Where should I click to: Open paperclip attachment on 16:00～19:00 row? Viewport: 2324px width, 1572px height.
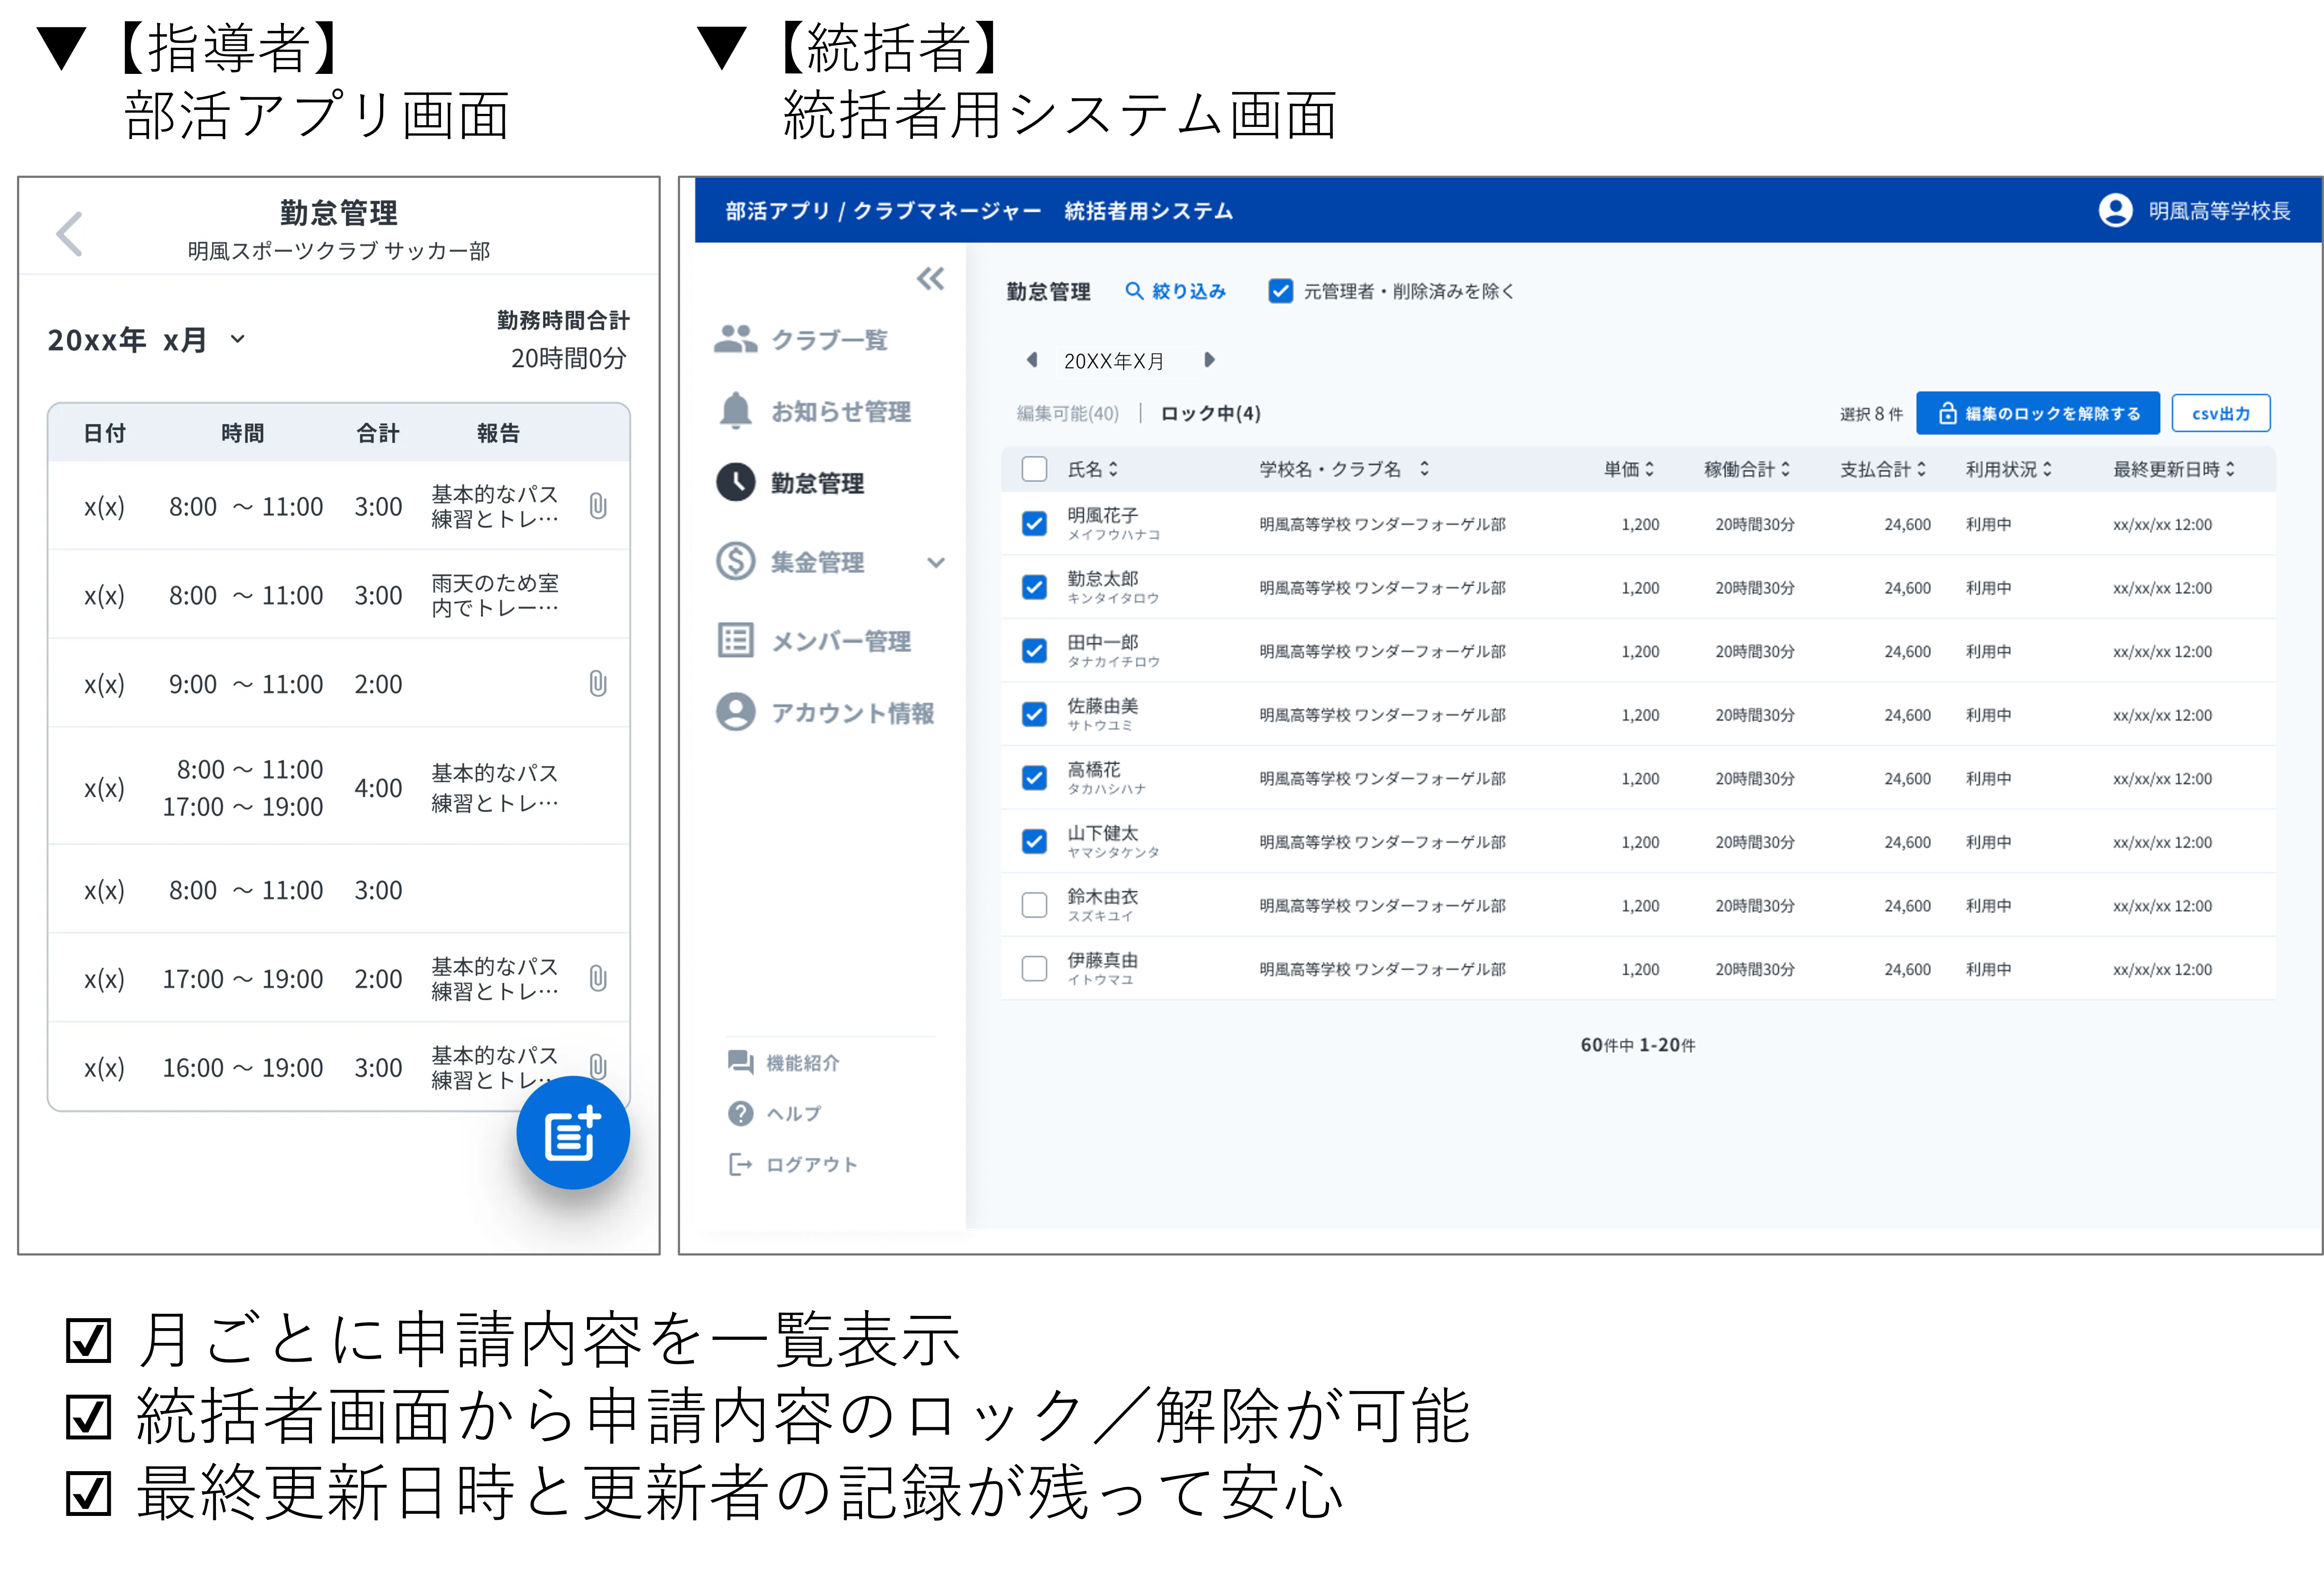[598, 1066]
